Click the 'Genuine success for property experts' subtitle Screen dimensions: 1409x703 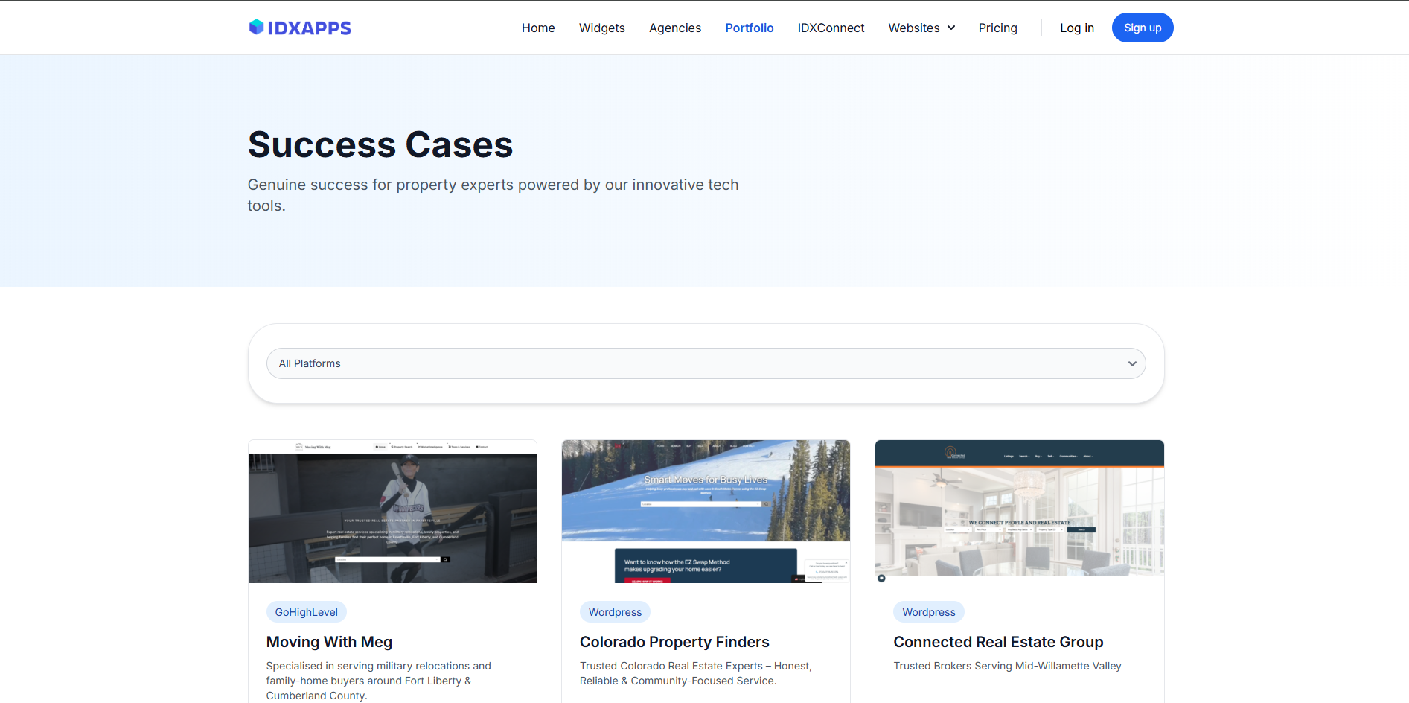(x=493, y=195)
